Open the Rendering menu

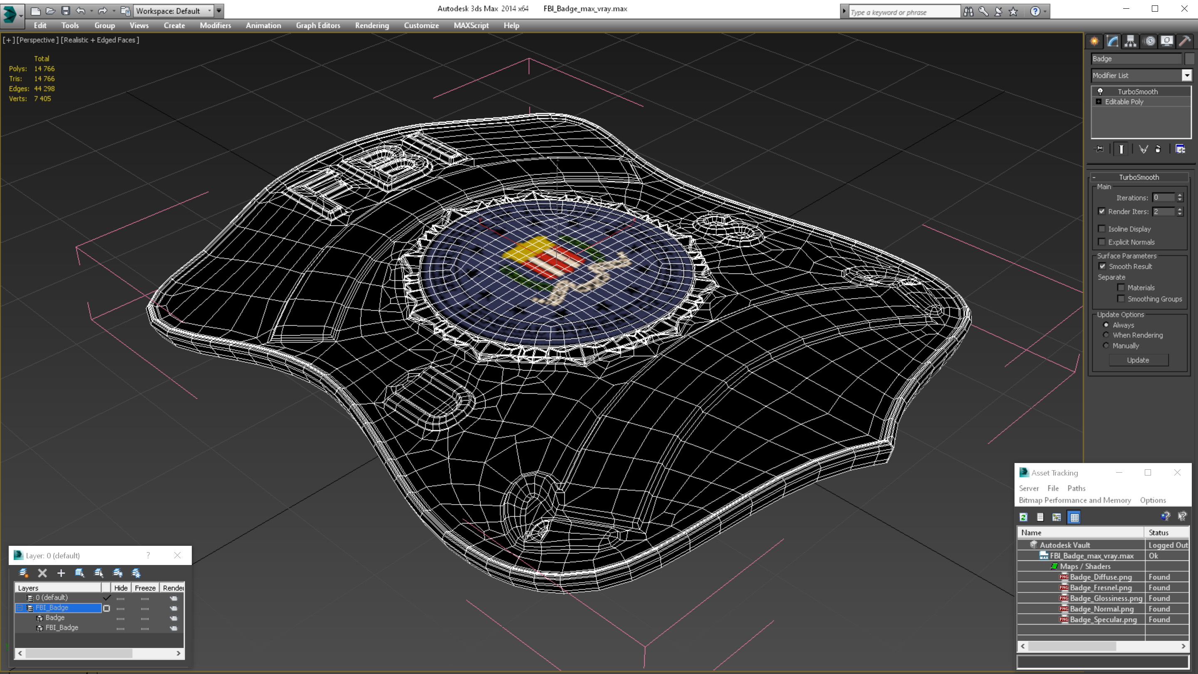click(372, 25)
